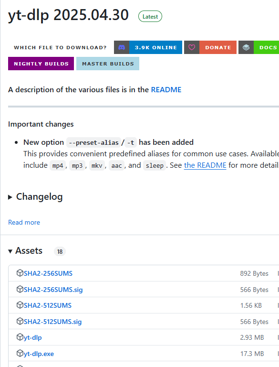Viewport: 279px width, 367px height.
Task: Click the Latest release label
Action: coord(150,16)
